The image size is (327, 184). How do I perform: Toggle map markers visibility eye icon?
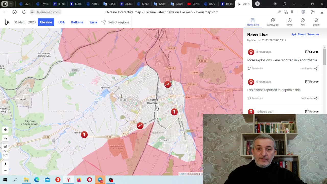point(5,147)
